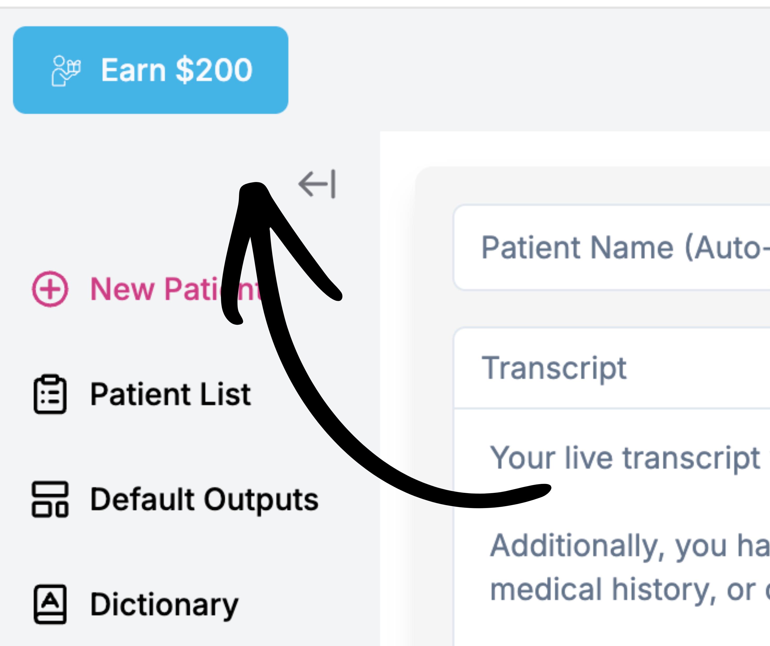Go to Default Outputs
770x646 pixels.
(x=204, y=499)
